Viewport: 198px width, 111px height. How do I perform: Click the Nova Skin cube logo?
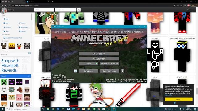(4, 10)
